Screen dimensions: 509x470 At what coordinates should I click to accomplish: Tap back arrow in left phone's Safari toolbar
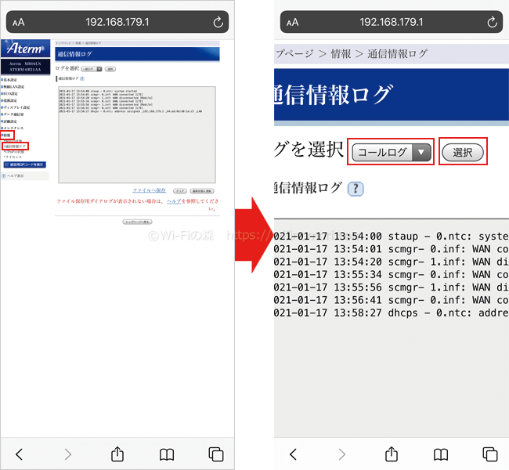(19, 454)
